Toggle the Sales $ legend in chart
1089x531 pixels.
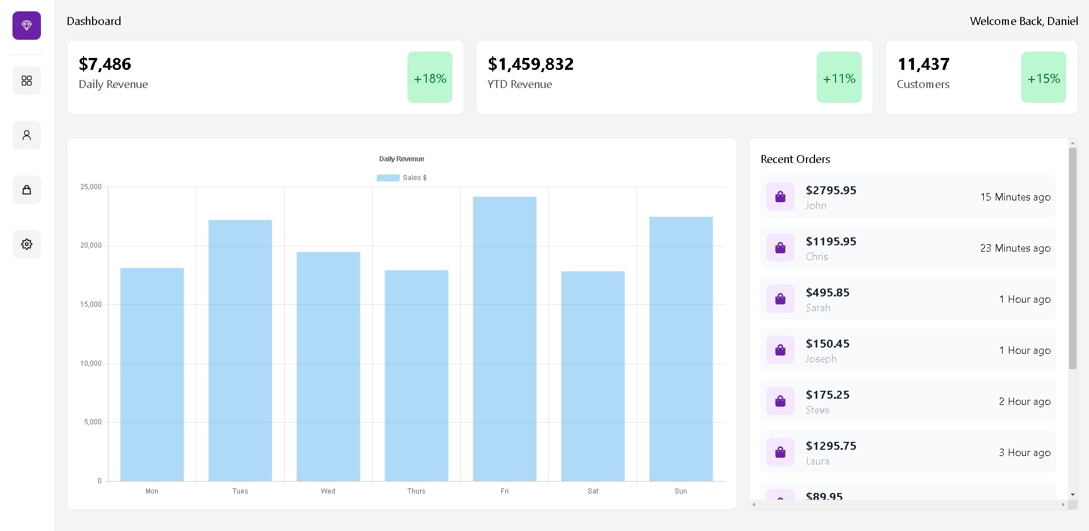[401, 178]
